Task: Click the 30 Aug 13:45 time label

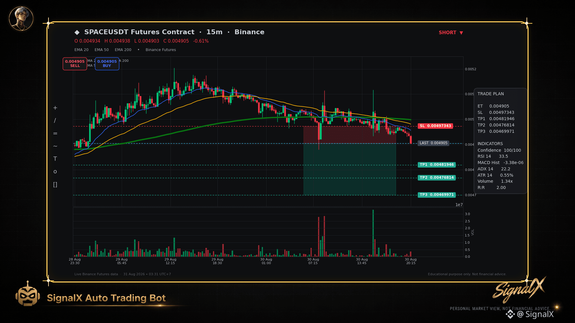Action: pyautogui.click(x=362, y=261)
